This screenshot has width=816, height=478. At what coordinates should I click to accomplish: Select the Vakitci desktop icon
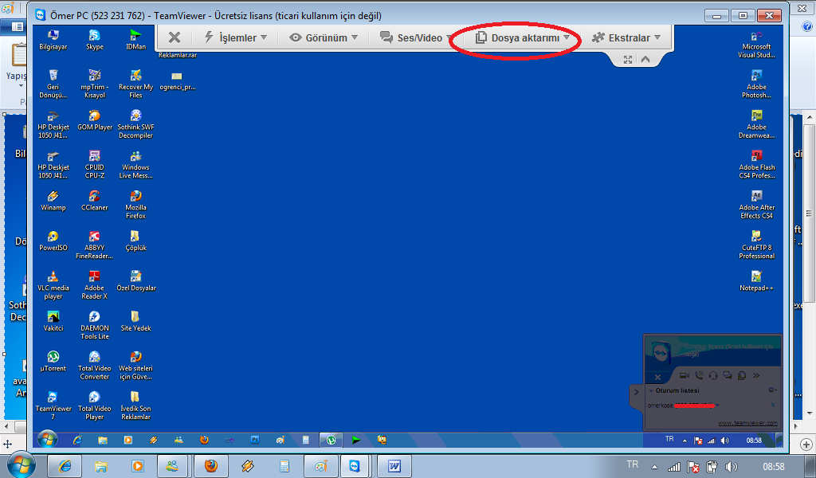tap(53, 321)
